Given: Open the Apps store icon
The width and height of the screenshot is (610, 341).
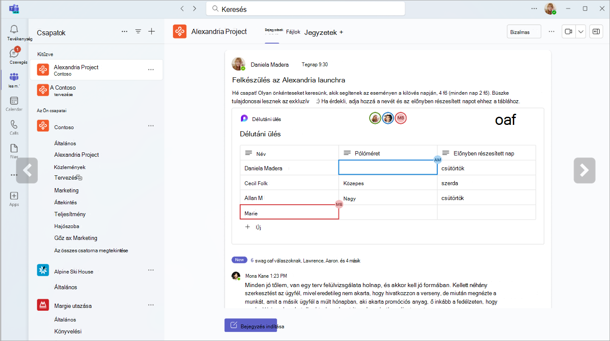Looking at the screenshot, I should click(14, 198).
